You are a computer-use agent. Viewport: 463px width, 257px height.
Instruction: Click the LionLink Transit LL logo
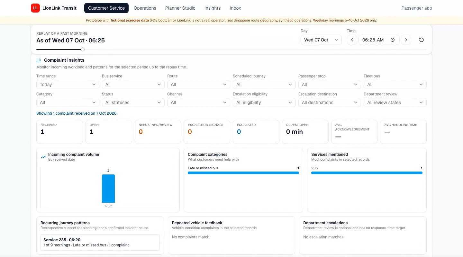click(x=35, y=8)
